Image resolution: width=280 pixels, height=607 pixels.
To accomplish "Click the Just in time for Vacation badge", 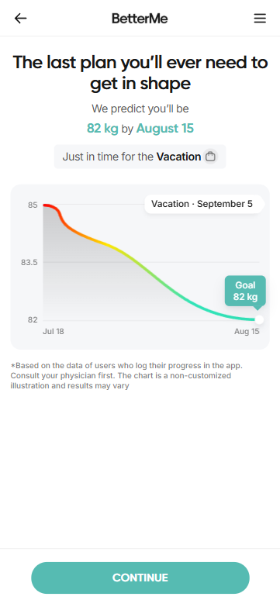I will coord(140,157).
